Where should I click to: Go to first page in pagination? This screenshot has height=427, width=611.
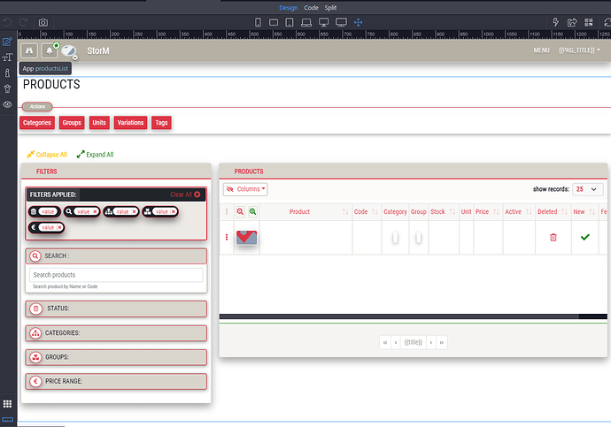[385, 342]
